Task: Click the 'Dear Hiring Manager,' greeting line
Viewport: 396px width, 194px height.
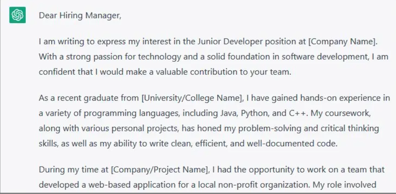Action: pyautogui.click(x=80, y=16)
